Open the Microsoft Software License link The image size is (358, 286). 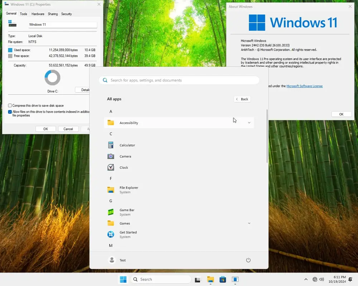click(304, 86)
